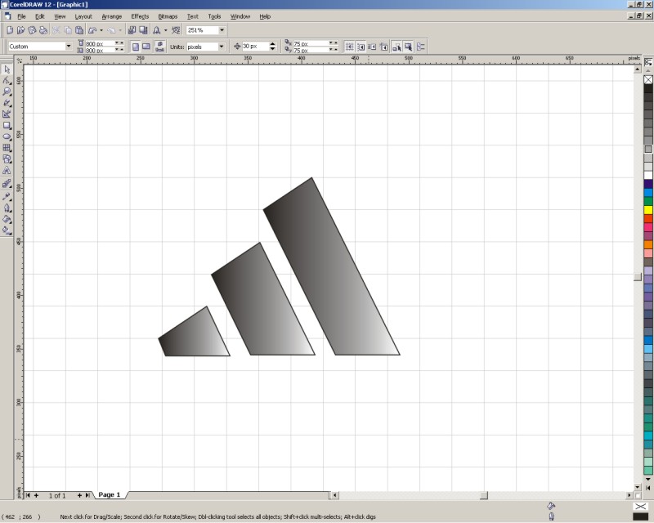Go to first page in navigator
This screenshot has width=654, height=523.
[28, 495]
